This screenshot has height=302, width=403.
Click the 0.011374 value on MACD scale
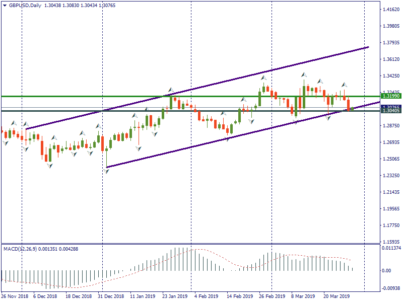pyautogui.click(x=391, y=248)
